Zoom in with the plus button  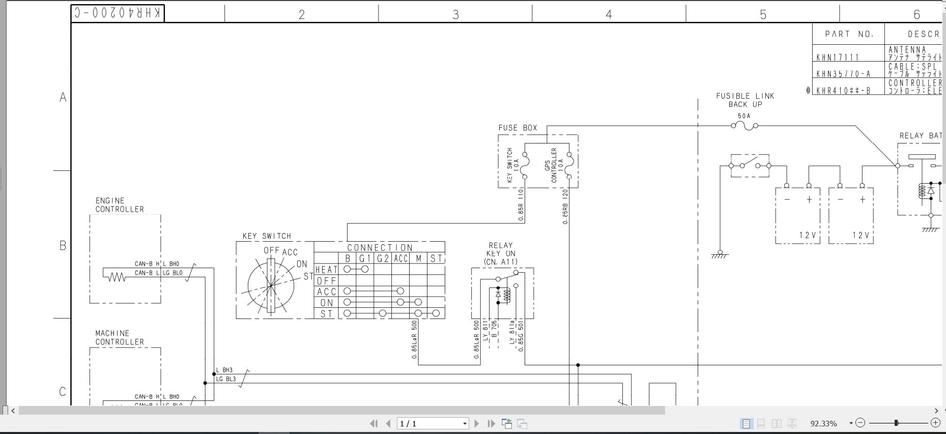point(935,423)
